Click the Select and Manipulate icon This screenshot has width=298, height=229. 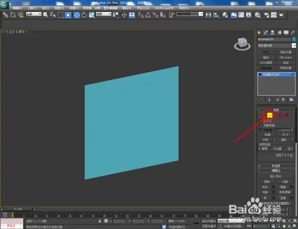[124, 15]
